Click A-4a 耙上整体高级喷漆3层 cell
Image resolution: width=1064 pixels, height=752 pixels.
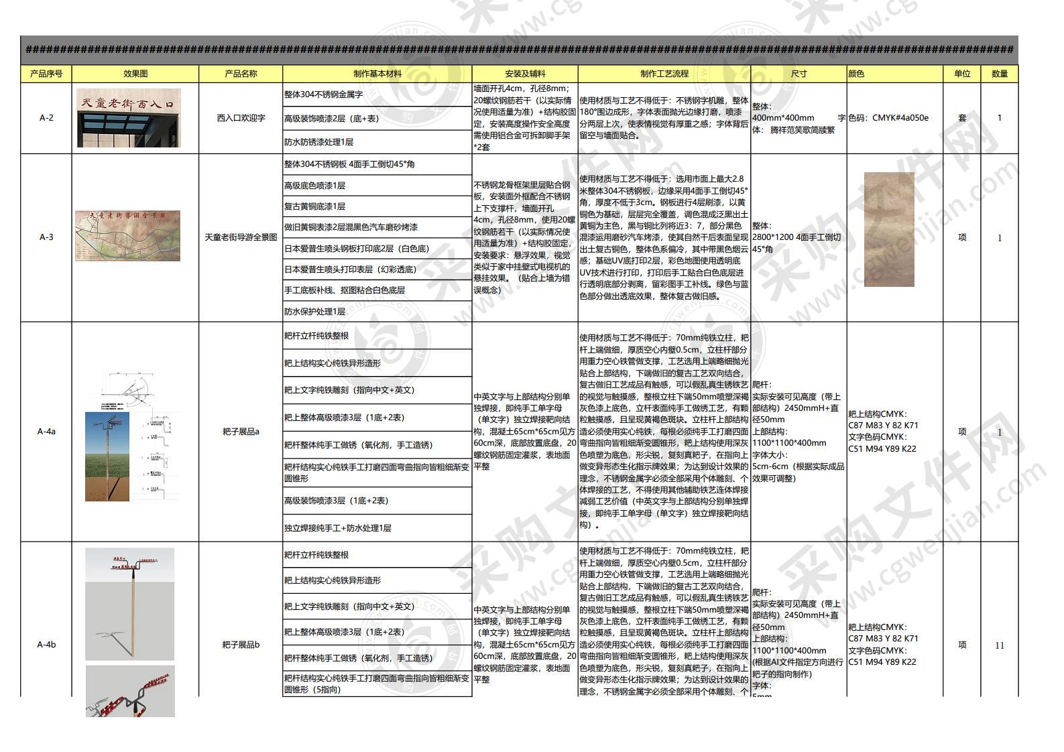377,418
